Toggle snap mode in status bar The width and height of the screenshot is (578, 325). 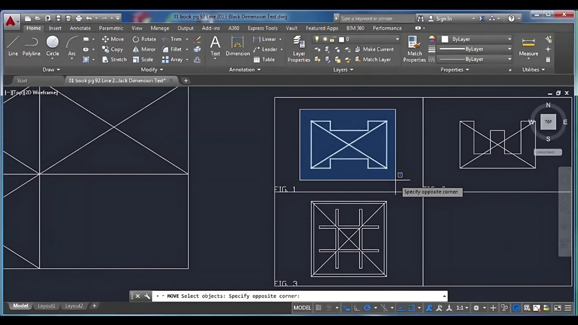(328, 308)
